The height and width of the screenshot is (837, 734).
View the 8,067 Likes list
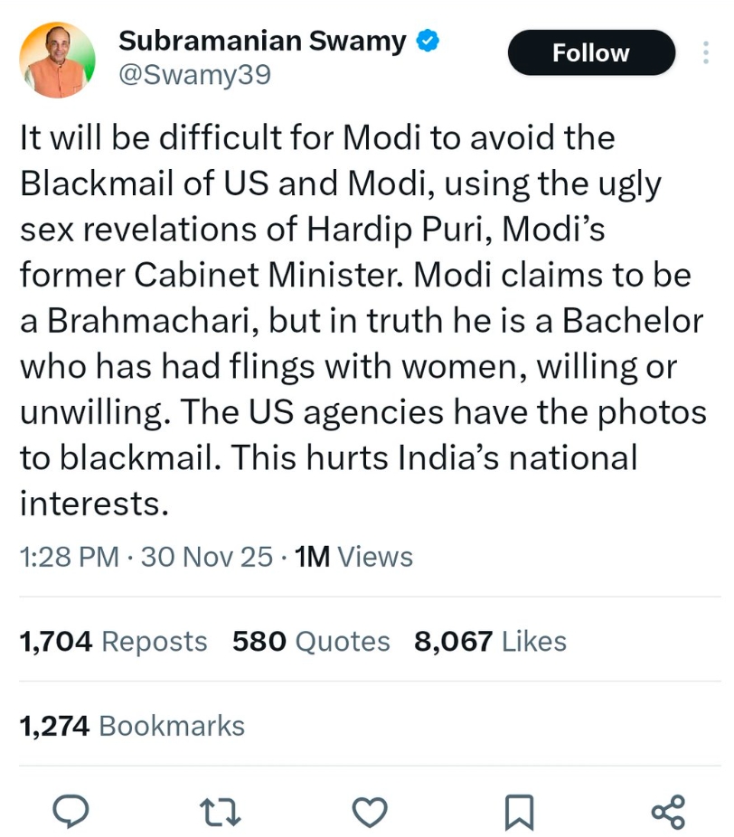[x=490, y=641]
